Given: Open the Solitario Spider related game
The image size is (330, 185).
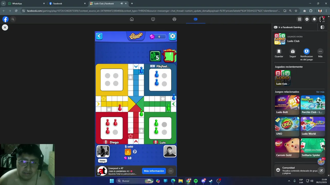Looking at the screenshot, I should pos(313,148).
